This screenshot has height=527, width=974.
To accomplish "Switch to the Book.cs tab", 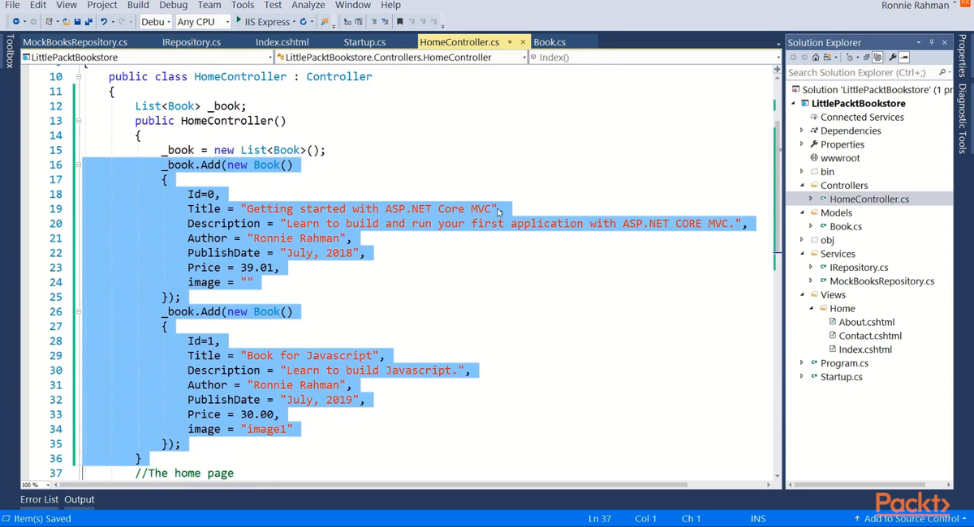I will 549,41.
